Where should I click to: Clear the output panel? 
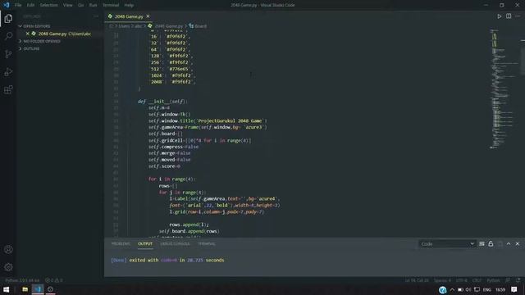(482, 244)
